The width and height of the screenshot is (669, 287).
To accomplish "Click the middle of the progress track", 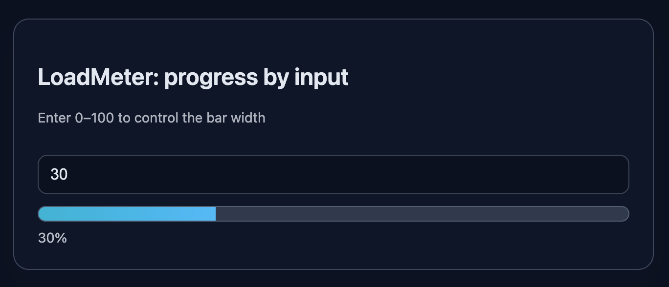I will click(x=334, y=213).
